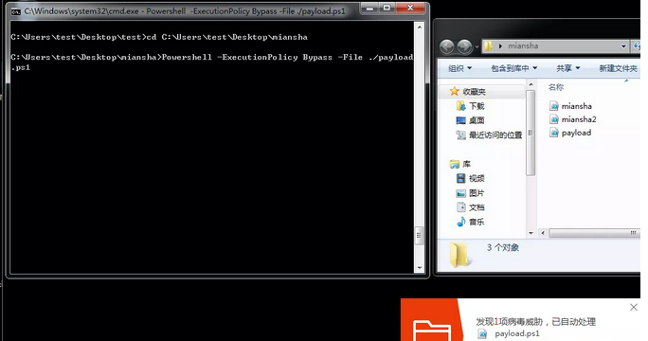This screenshot has width=648, height=341.
Task: Select 图片 library in the navigation pane
Action: (477, 193)
